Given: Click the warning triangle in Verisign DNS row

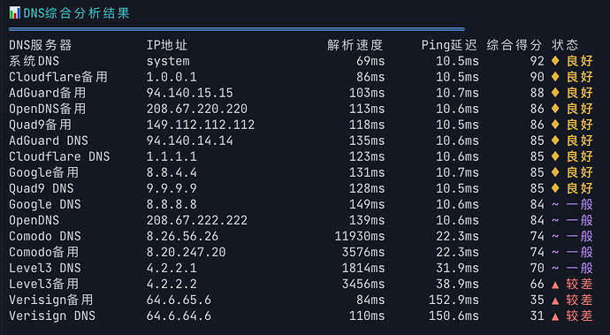Looking at the screenshot, I should (555, 317).
